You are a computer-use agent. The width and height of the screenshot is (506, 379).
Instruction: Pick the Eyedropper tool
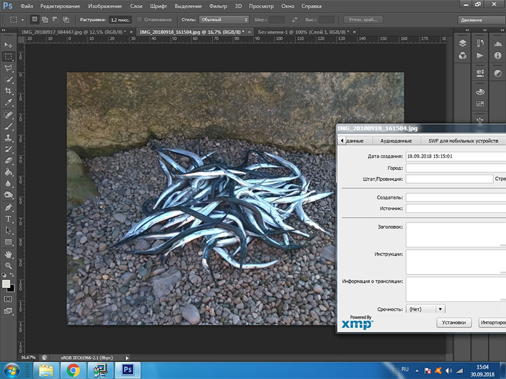coord(9,102)
